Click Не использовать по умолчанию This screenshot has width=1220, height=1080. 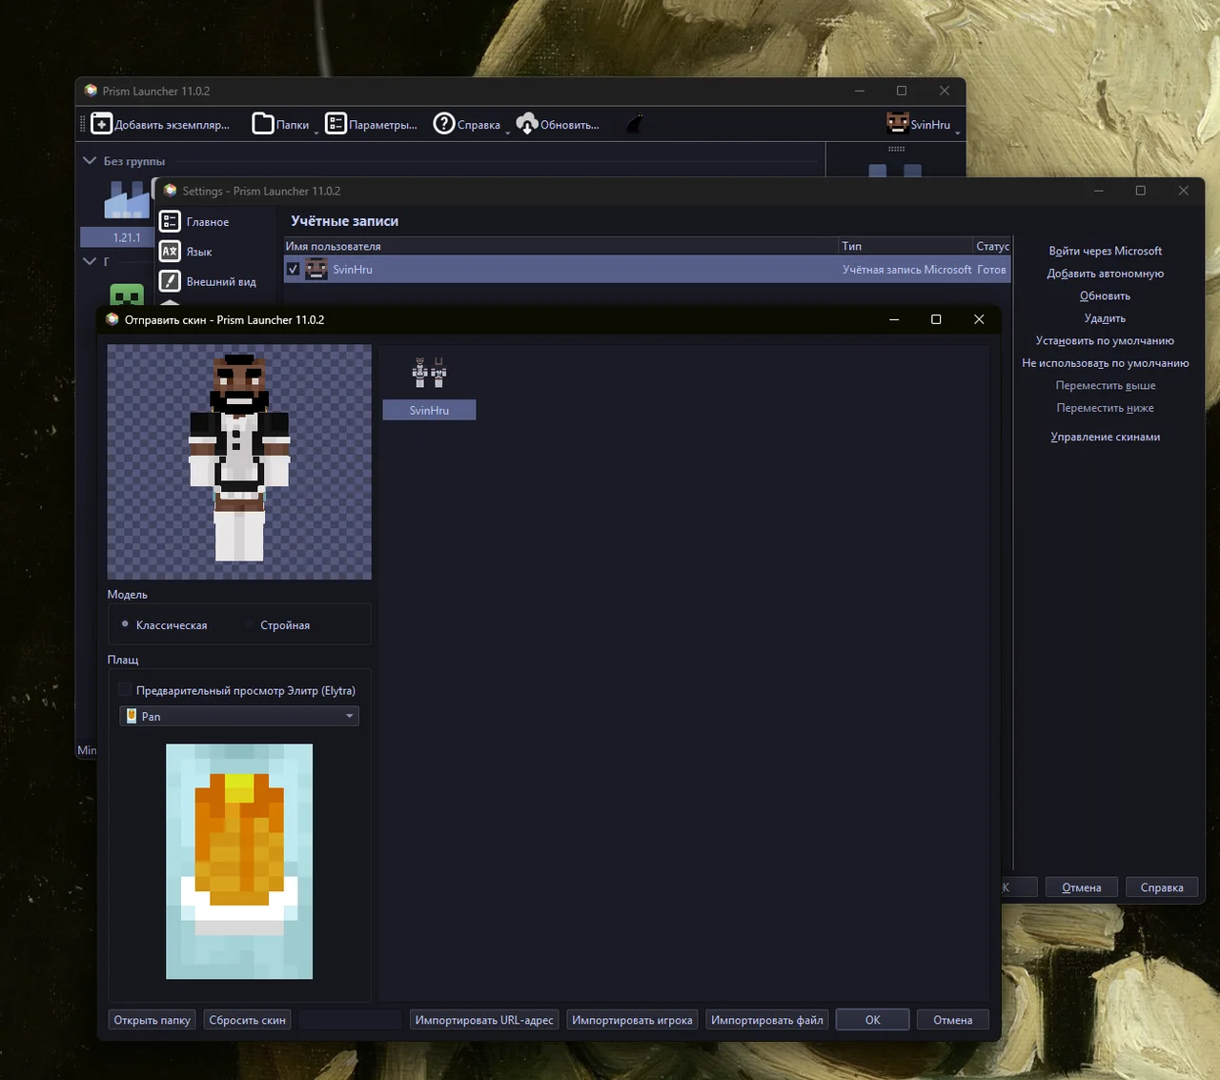pyautogui.click(x=1106, y=363)
